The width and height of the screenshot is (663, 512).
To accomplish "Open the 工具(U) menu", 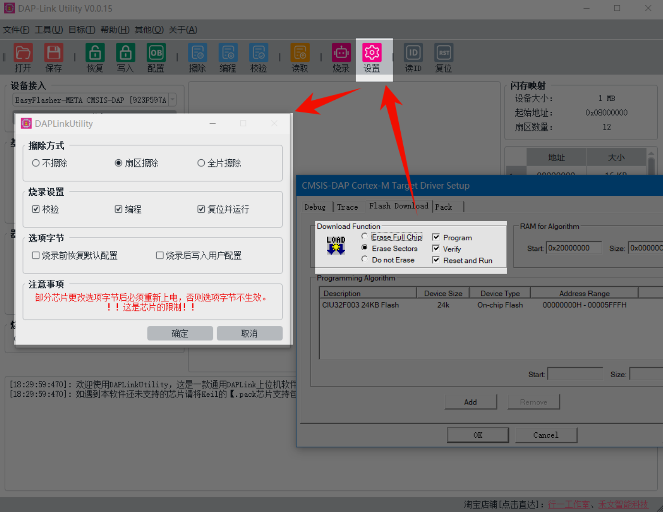I will click(x=49, y=30).
